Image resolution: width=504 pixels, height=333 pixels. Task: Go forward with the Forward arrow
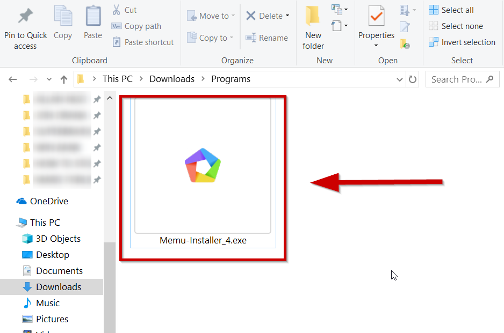pyautogui.click(x=33, y=79)
